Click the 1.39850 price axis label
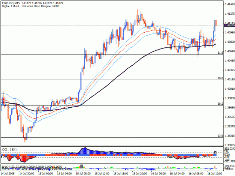 pyautogui.click(x=230, y=98)
